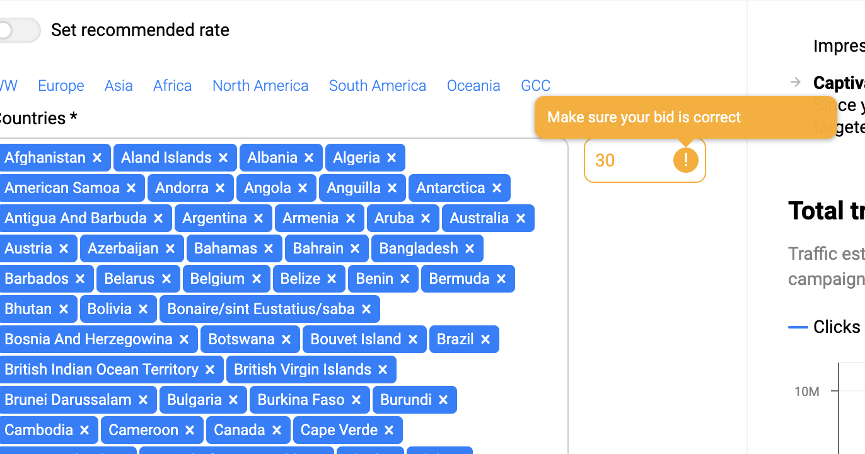This screenshot has height=454, width=865.
Task: Click the Burkina Faso x icon
Action: point(356,400)
